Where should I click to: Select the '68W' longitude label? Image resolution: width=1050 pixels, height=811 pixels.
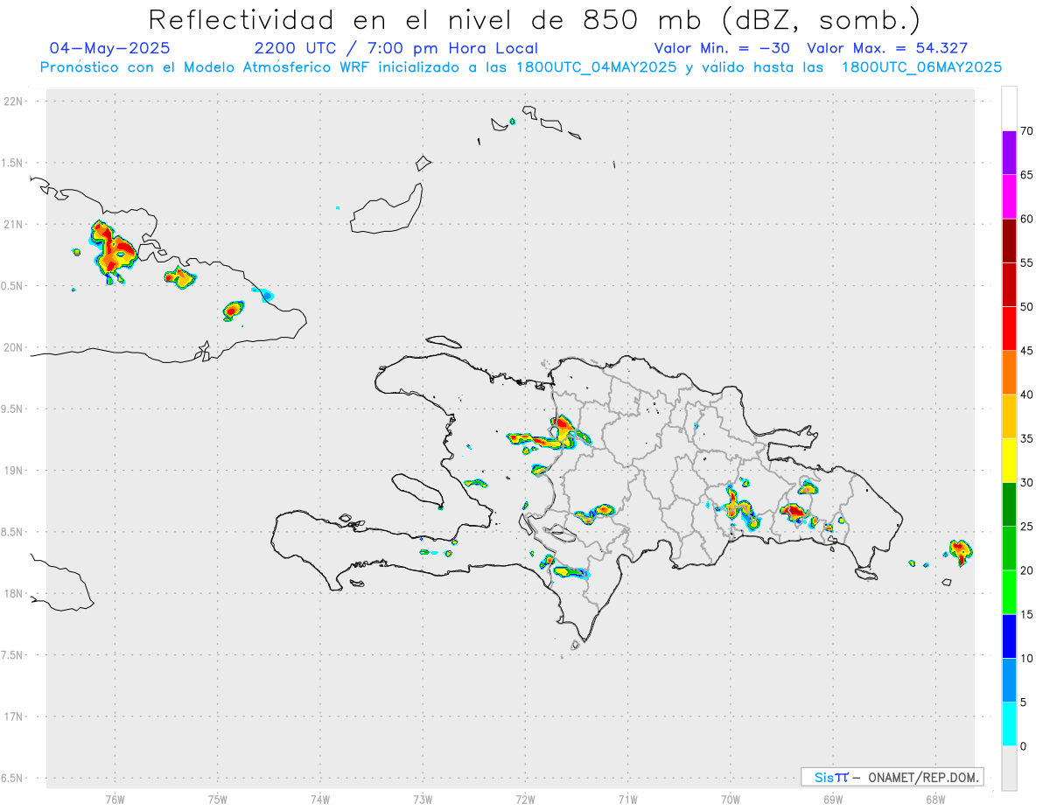tap(935, 799)
